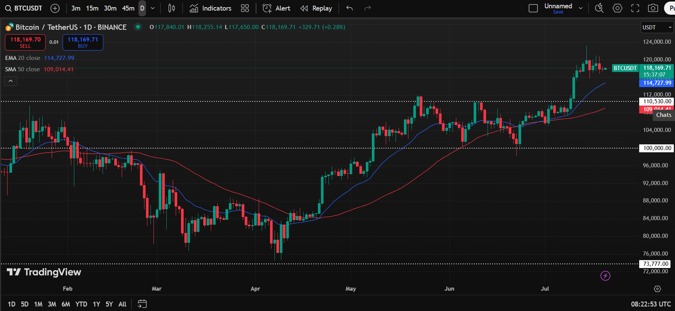Viewport: 675px width, 311px height.
Task: Click the green market status dot
Action: [138, 27]
